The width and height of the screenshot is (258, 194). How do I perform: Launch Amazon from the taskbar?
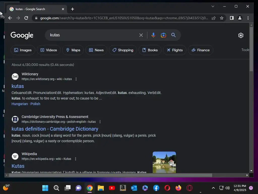[123, 188]
